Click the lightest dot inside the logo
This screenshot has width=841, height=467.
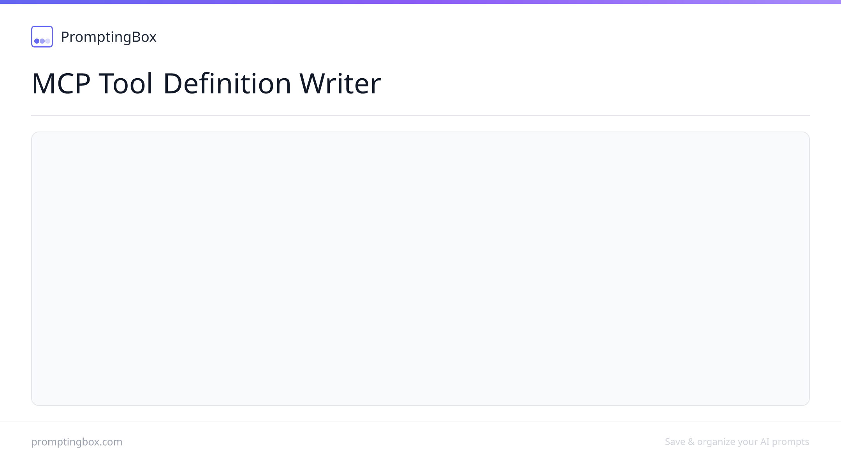pos(48,41)
